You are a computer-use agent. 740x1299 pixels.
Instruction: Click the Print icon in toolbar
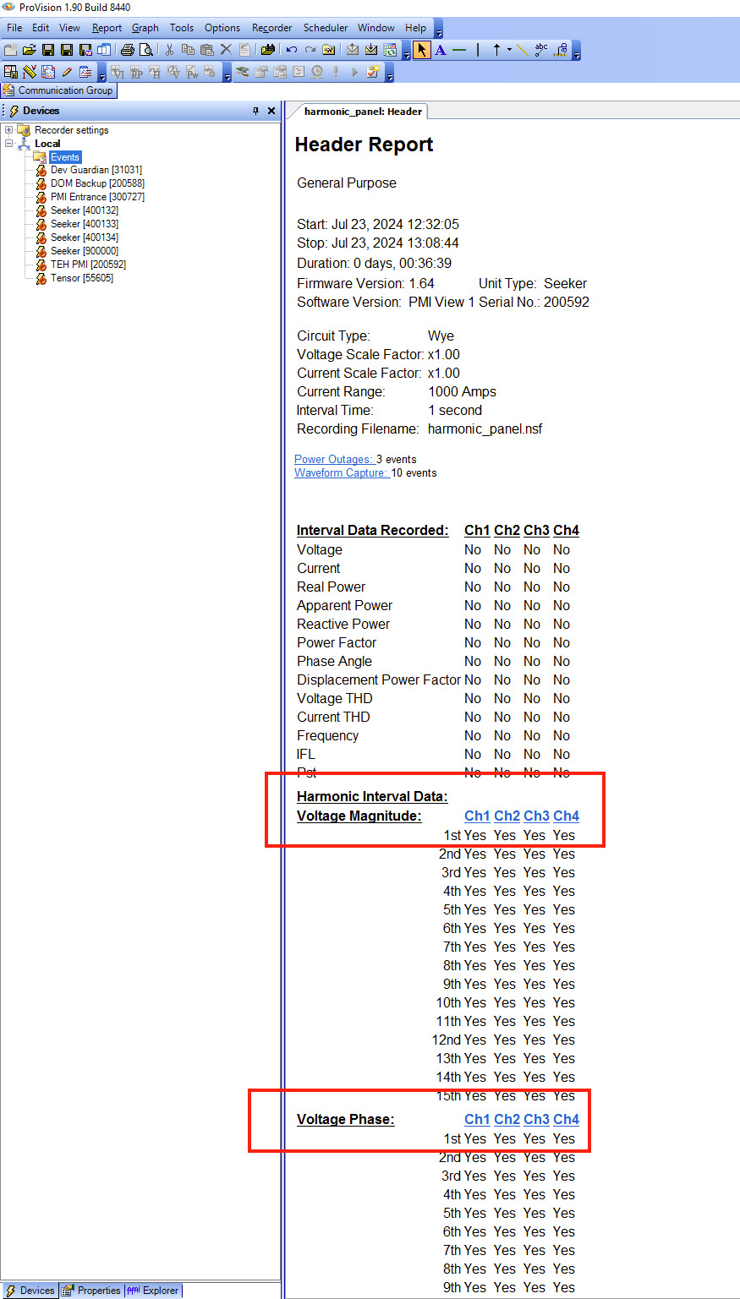point(128,51)
